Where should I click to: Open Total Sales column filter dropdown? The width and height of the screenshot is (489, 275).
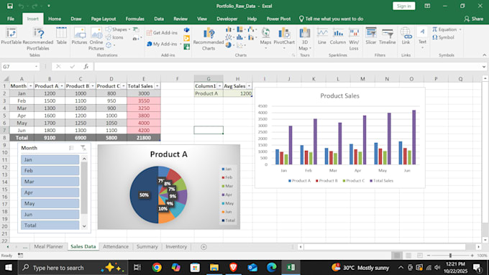(x=157, y=86)
